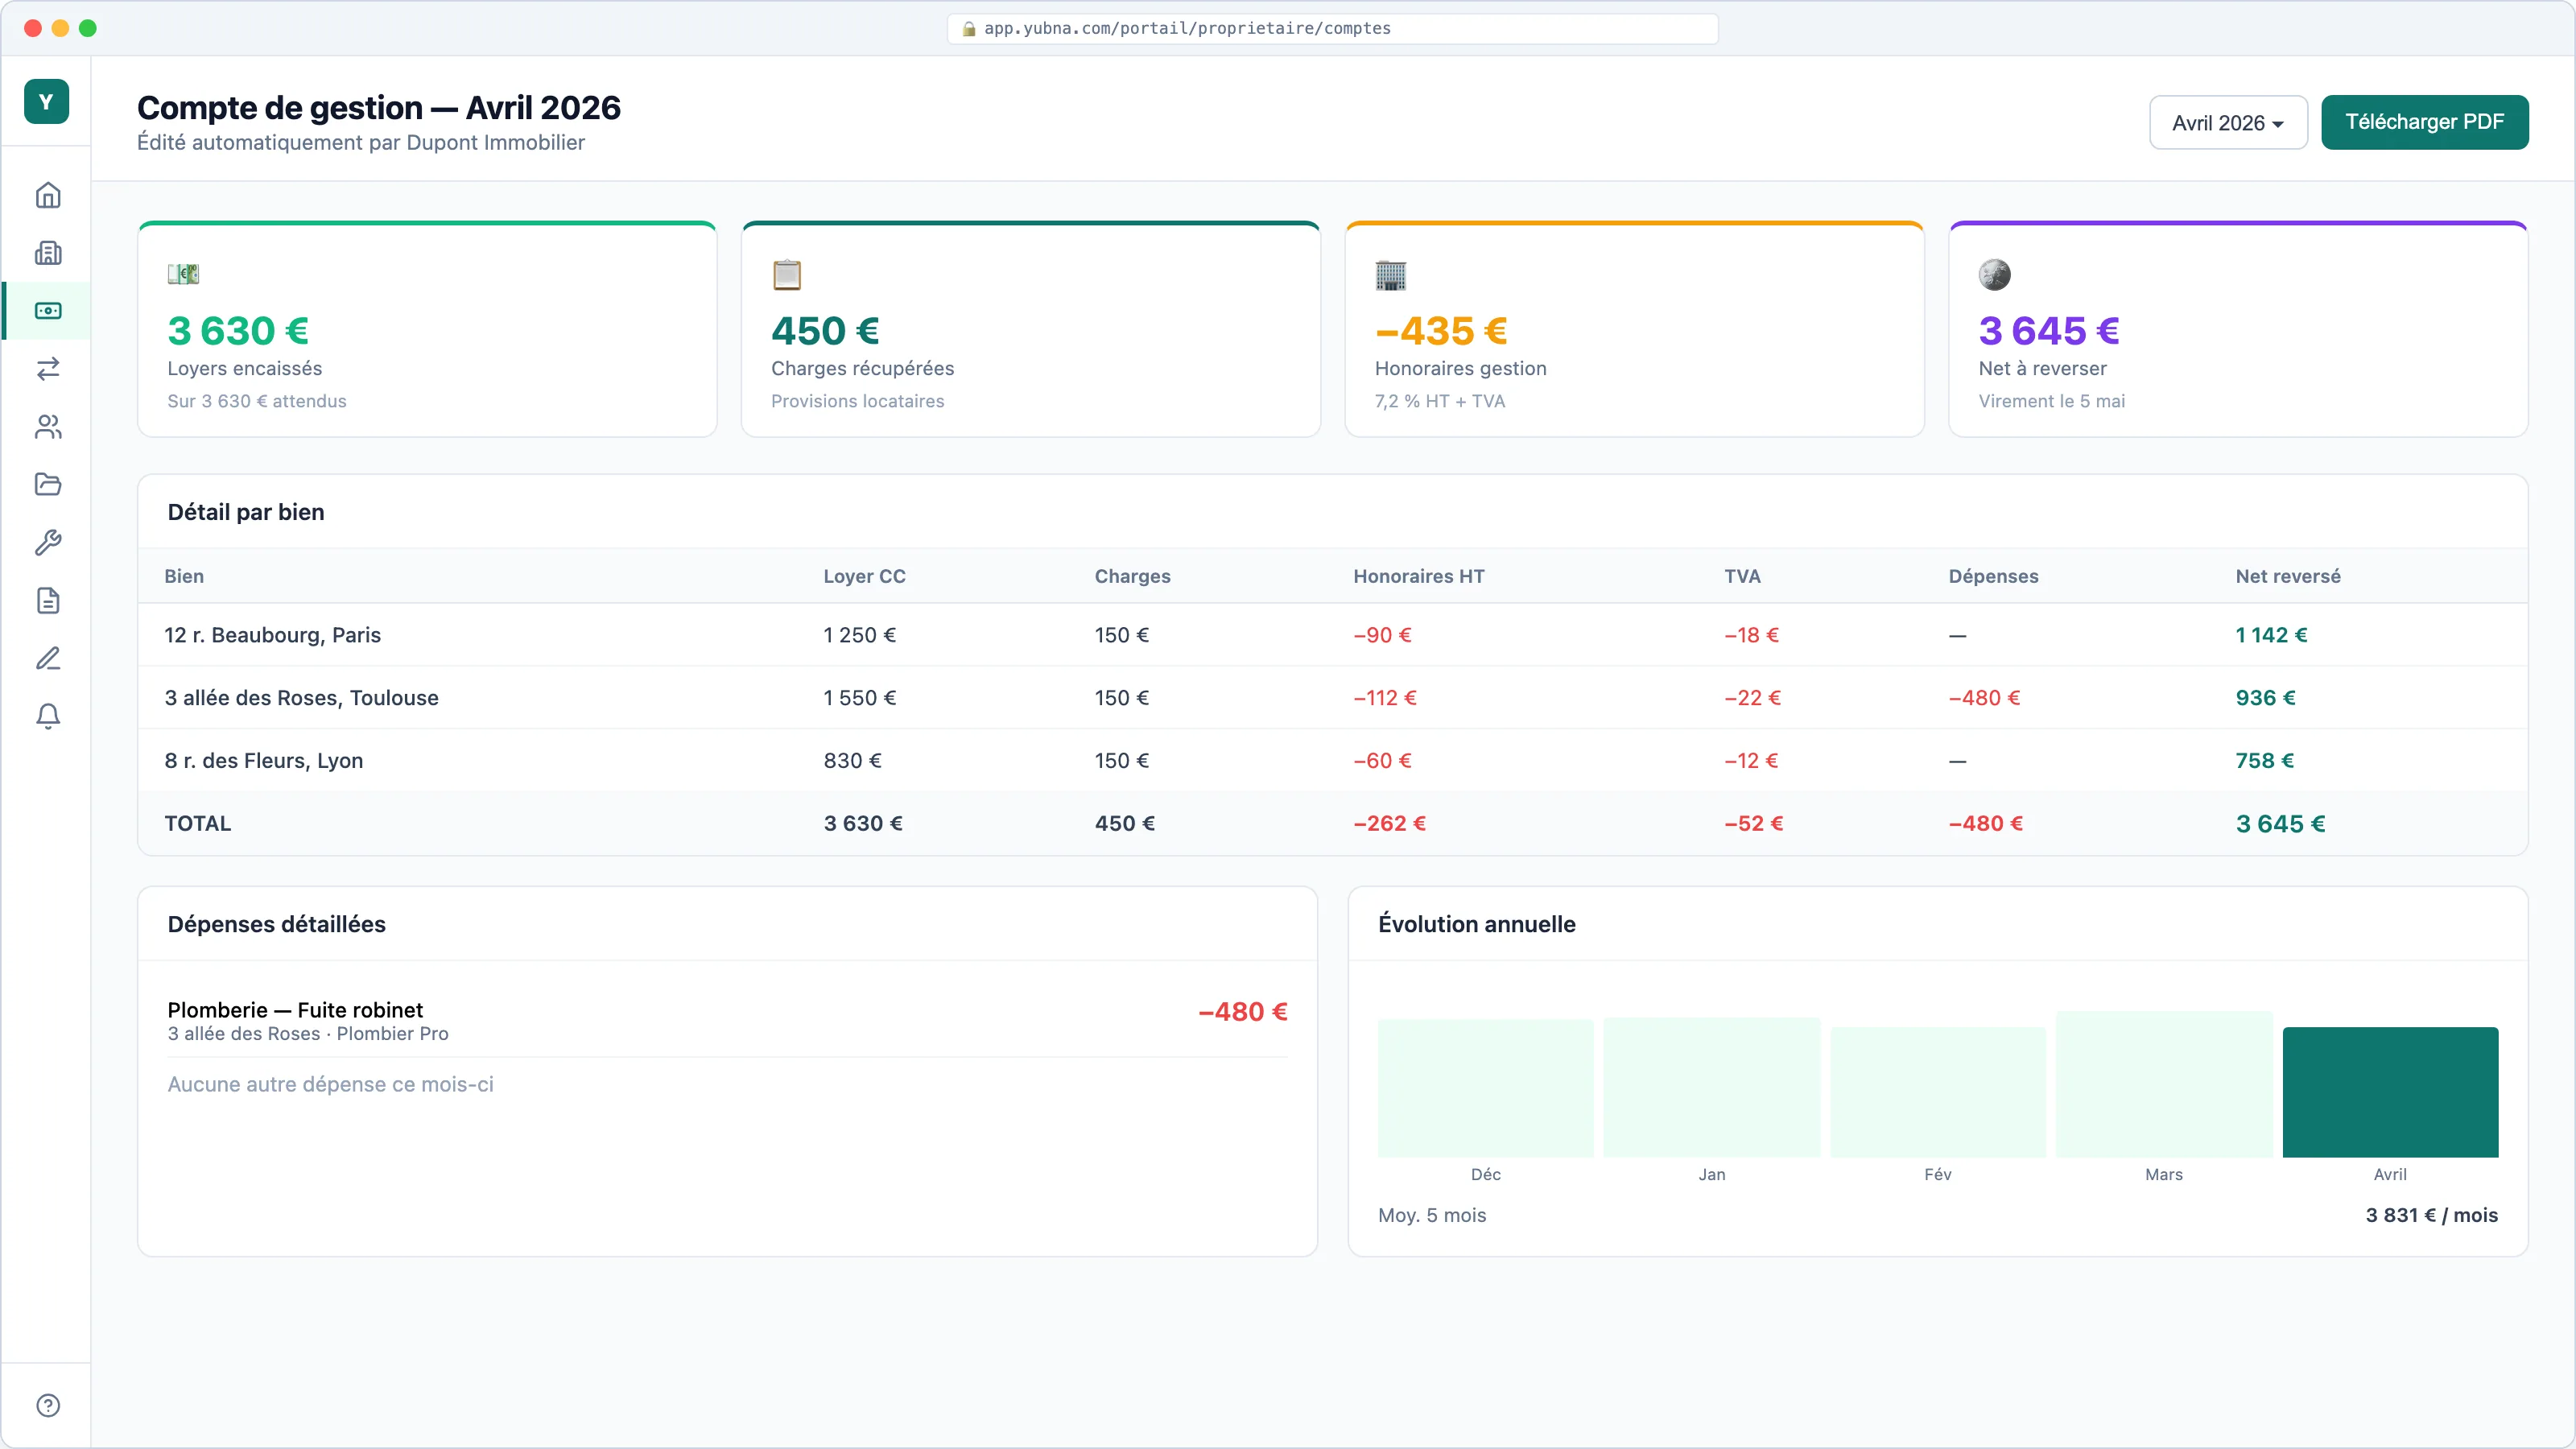
Task: Open the transfers arrows sidebar icon
Action: point(48,369)
